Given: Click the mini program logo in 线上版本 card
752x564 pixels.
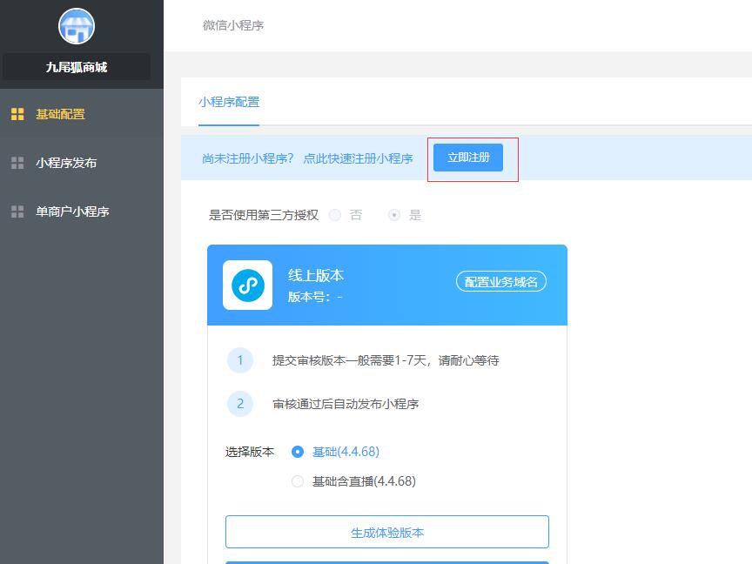Looking at the screenshot, I should (247, 285).
